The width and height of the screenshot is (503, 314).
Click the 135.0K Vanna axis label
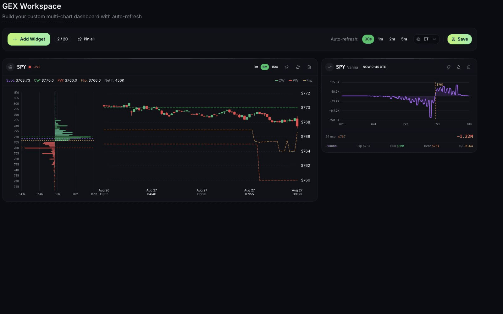tap(335, 82)
